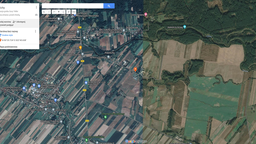Click the Leśna Polana lodging pin
Viewport: 256px width, 144px height.
pos(146,14)
